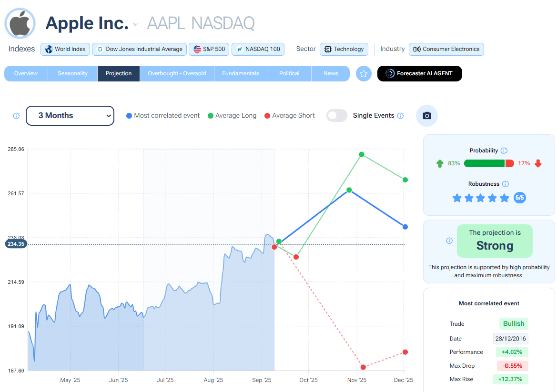Click the green up arrow at 83%

click(x=440, y=163)
